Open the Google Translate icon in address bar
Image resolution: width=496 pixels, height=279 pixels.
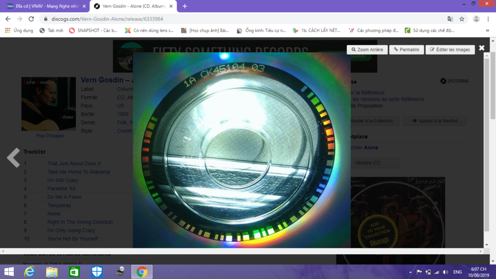tap(450, 19)
